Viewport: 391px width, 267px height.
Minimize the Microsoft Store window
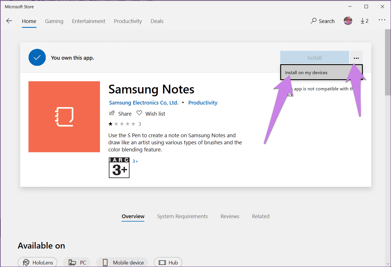(x=350, y=7)
